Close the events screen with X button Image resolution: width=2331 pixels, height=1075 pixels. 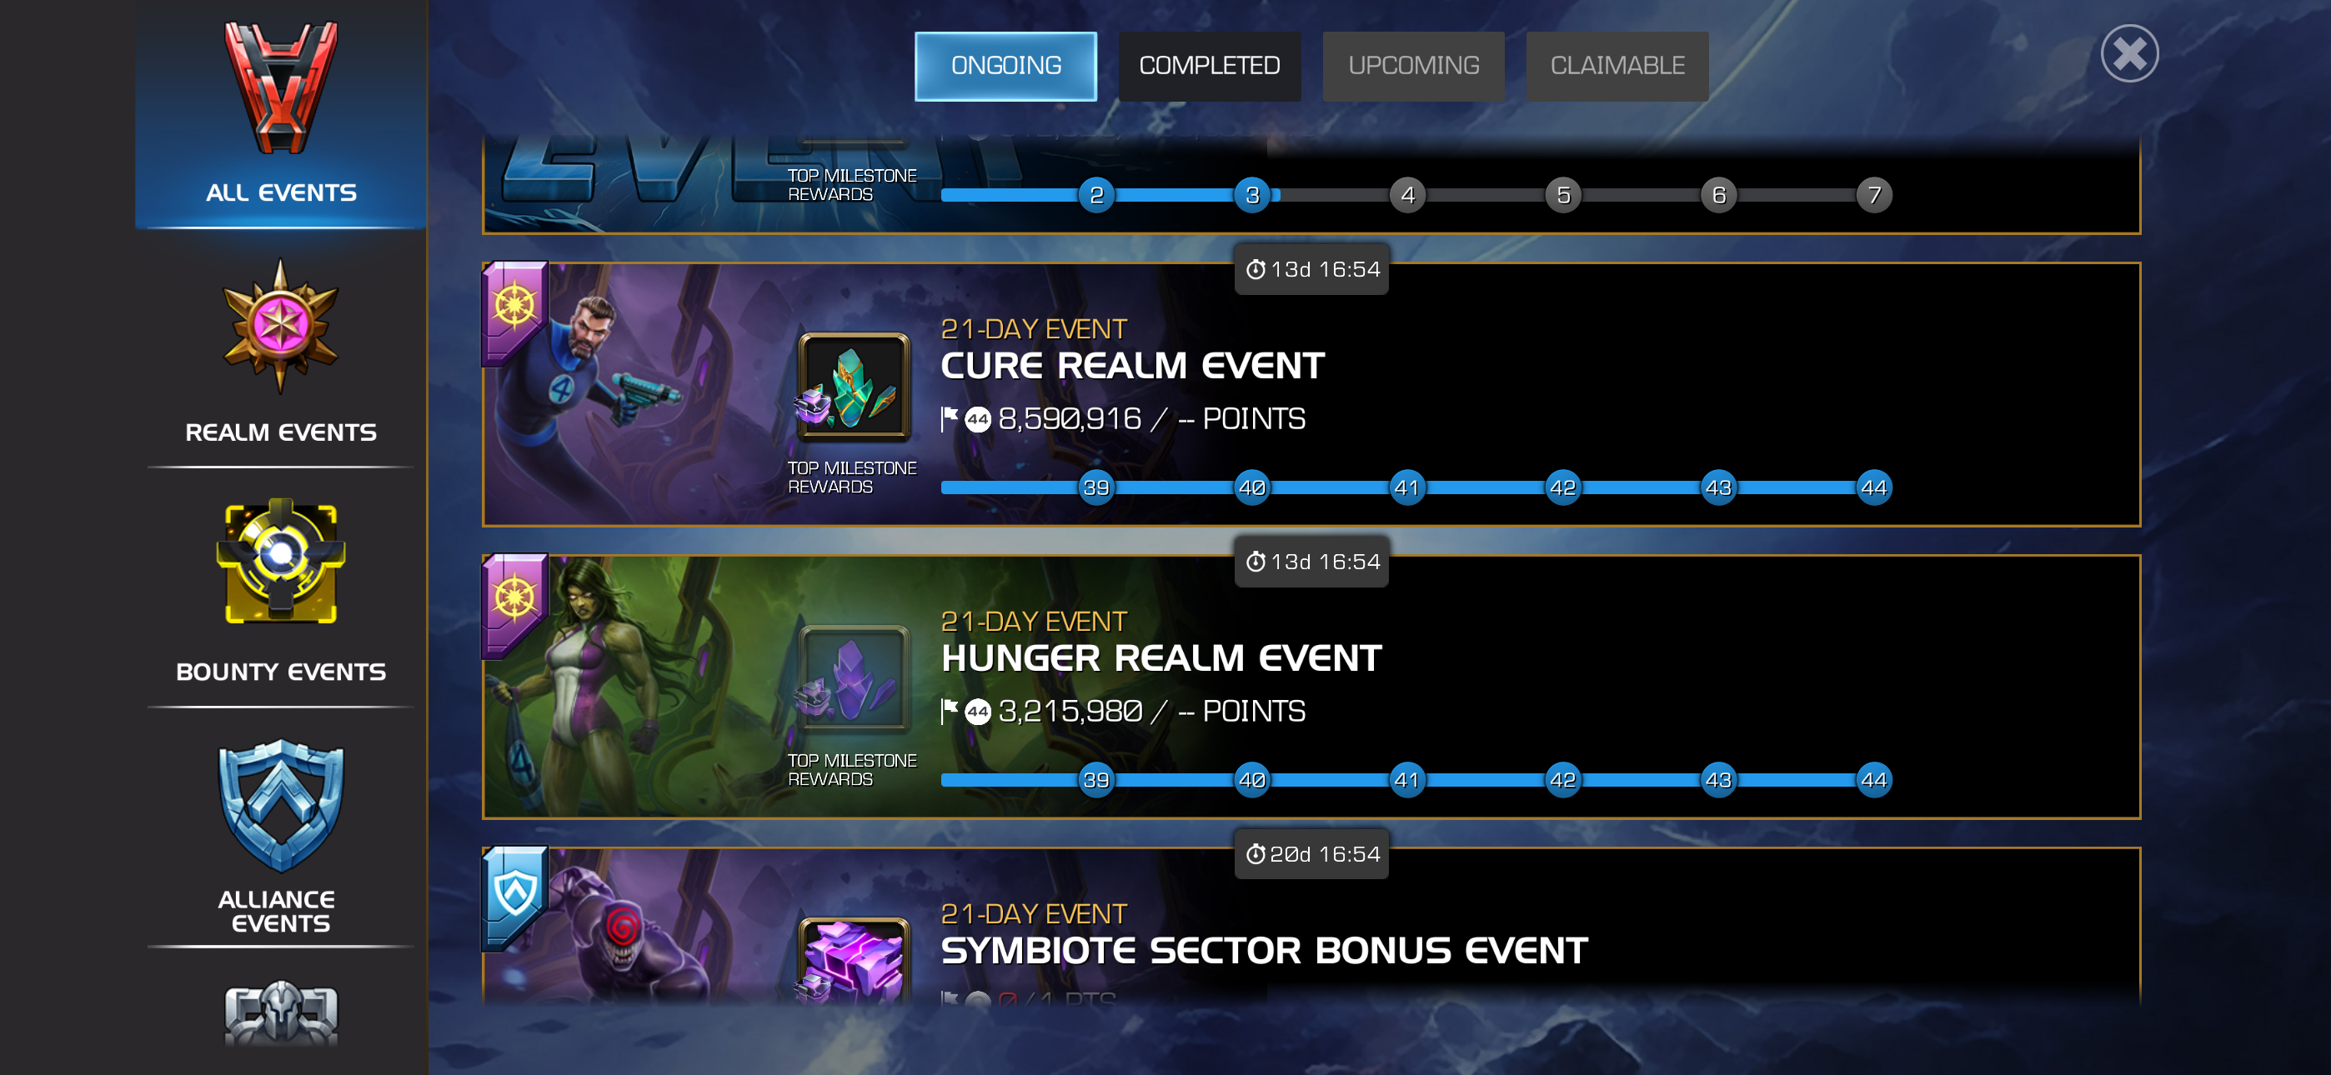point(2129,53)
